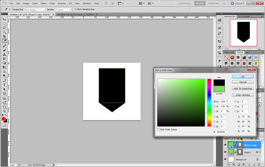Switch to the Design workspace
The image size is (265, 167).
click(x=200, y=4)
